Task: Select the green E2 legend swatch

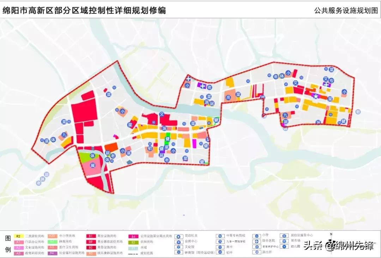Action: coord(133,242)
